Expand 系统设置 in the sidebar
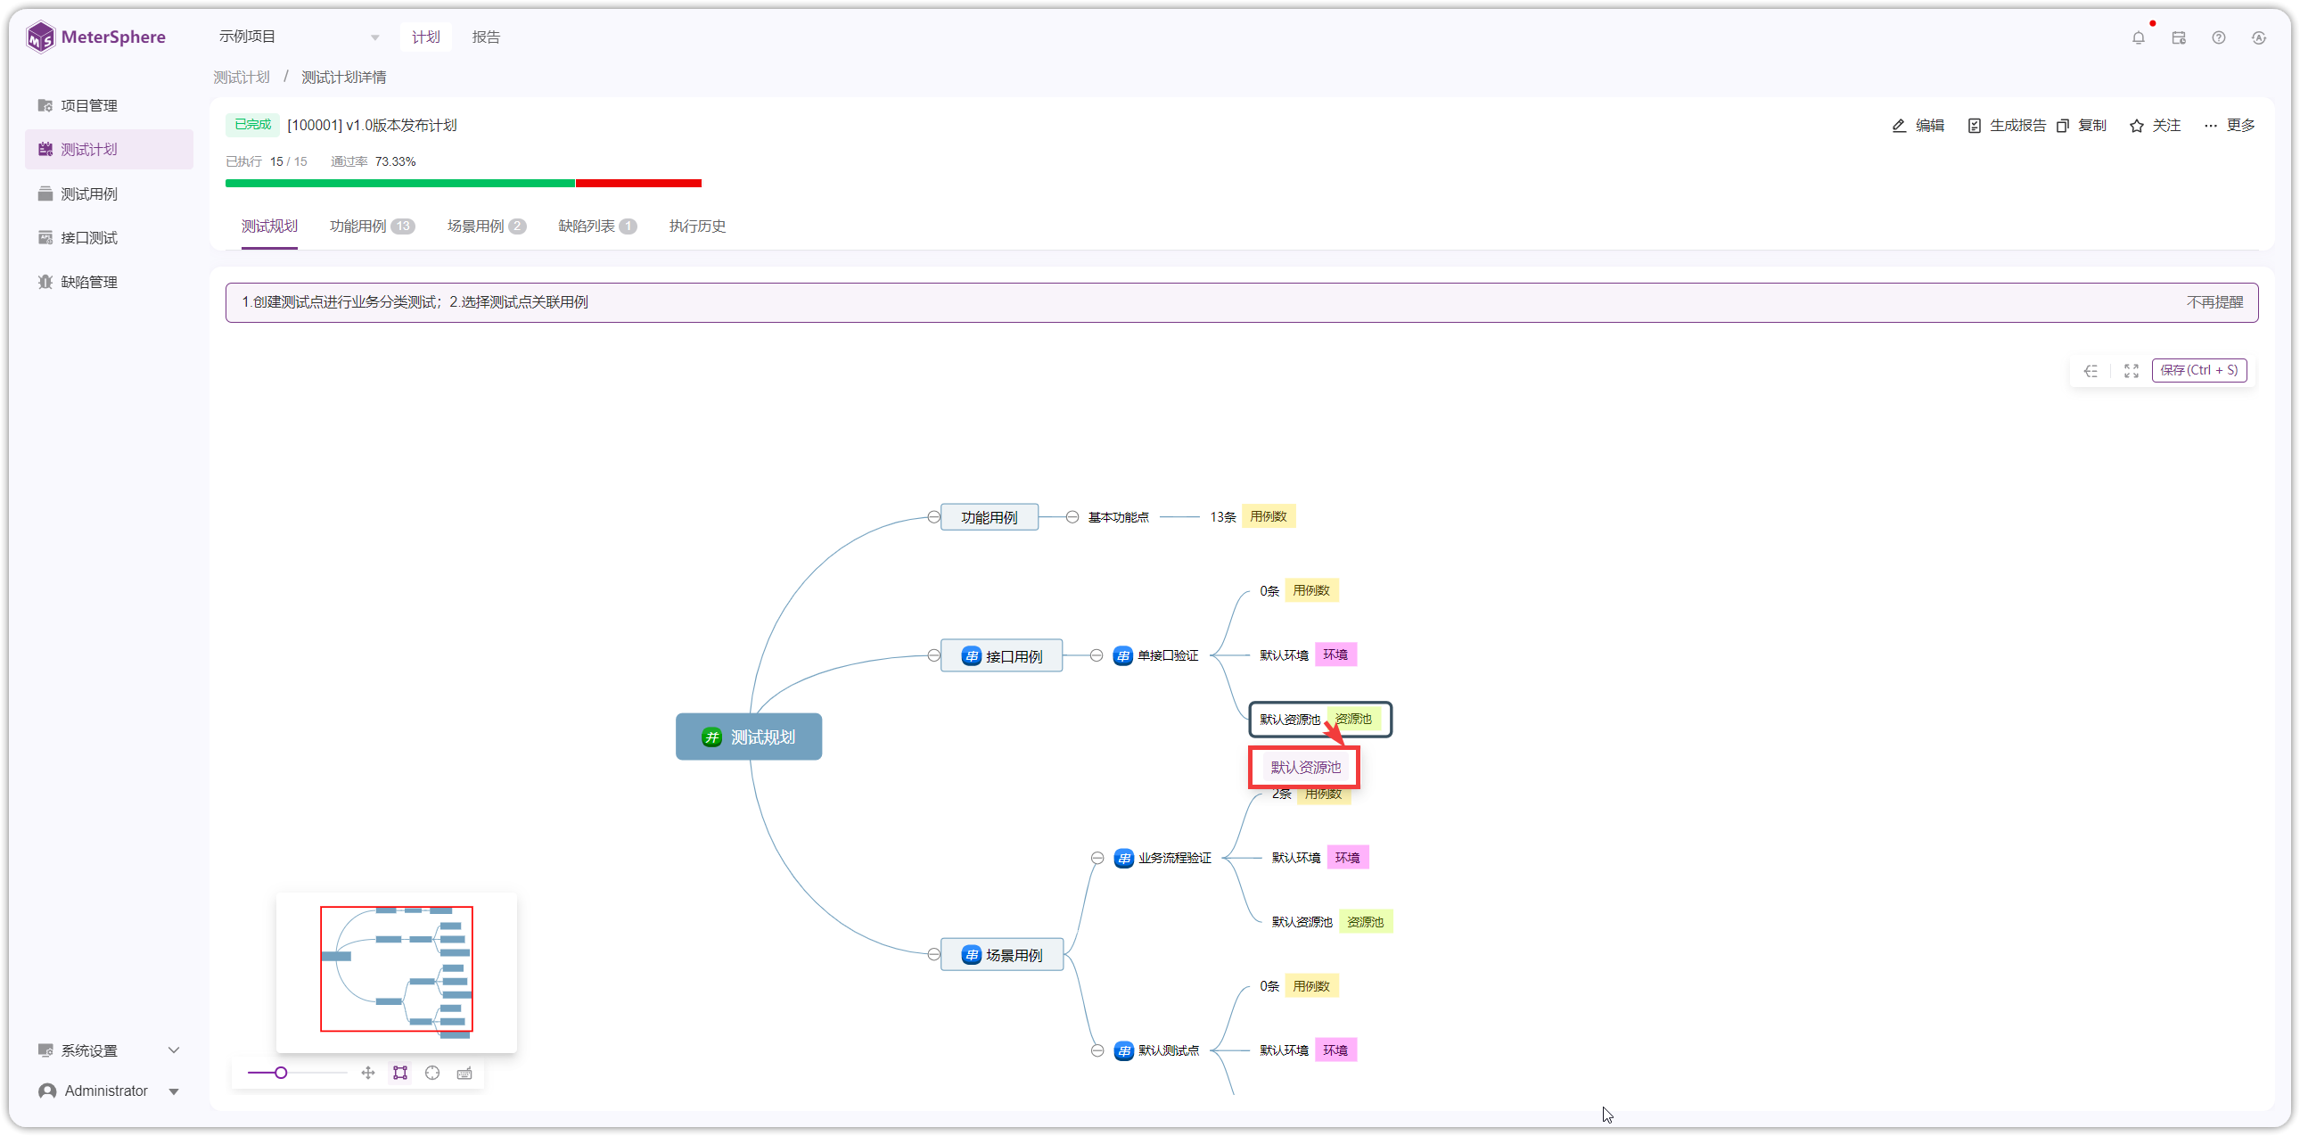 click(109, 1050)
